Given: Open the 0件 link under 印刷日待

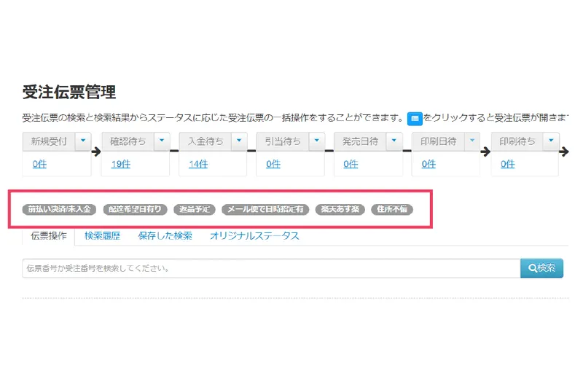Looking at the screenshot, I should [x=429, y=164].
